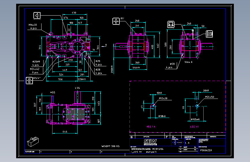Select the 50 dimension text
Screen dimensions: 250x162
click(203, 26)
